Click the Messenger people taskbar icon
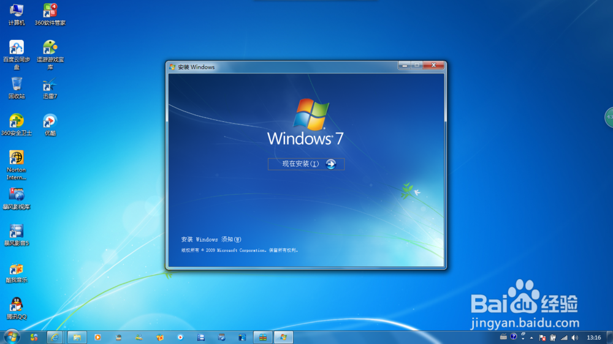Image resolution: width=613 pixels, height=344 pixels. [139, 337]
